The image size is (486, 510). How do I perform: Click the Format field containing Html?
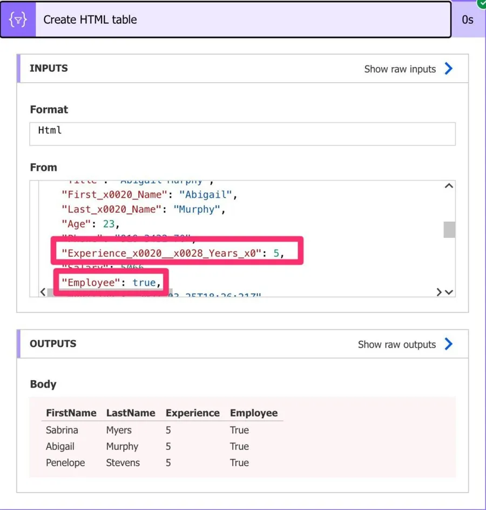[242, 134]
